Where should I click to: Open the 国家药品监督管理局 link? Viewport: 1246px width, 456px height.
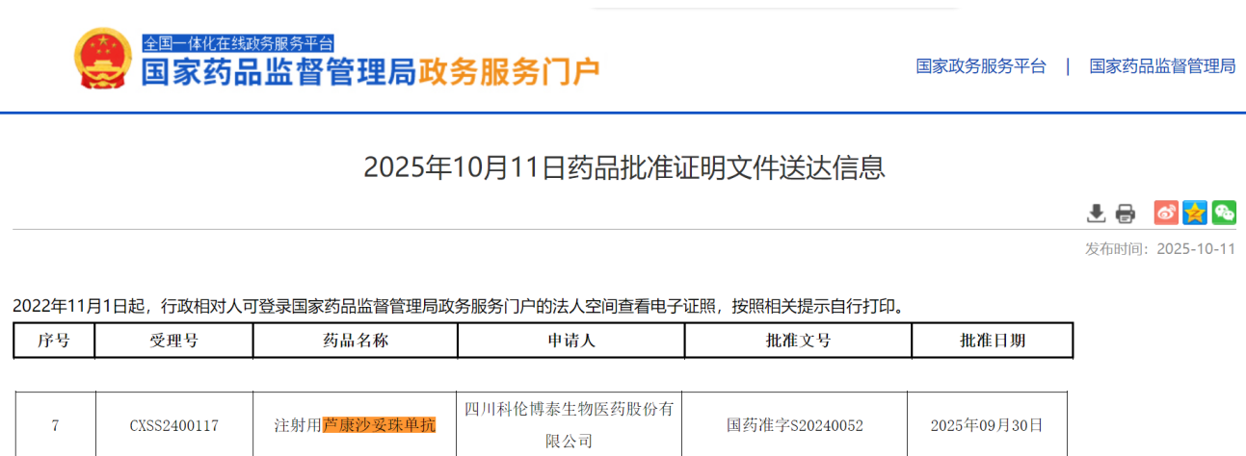point(1162,66)
